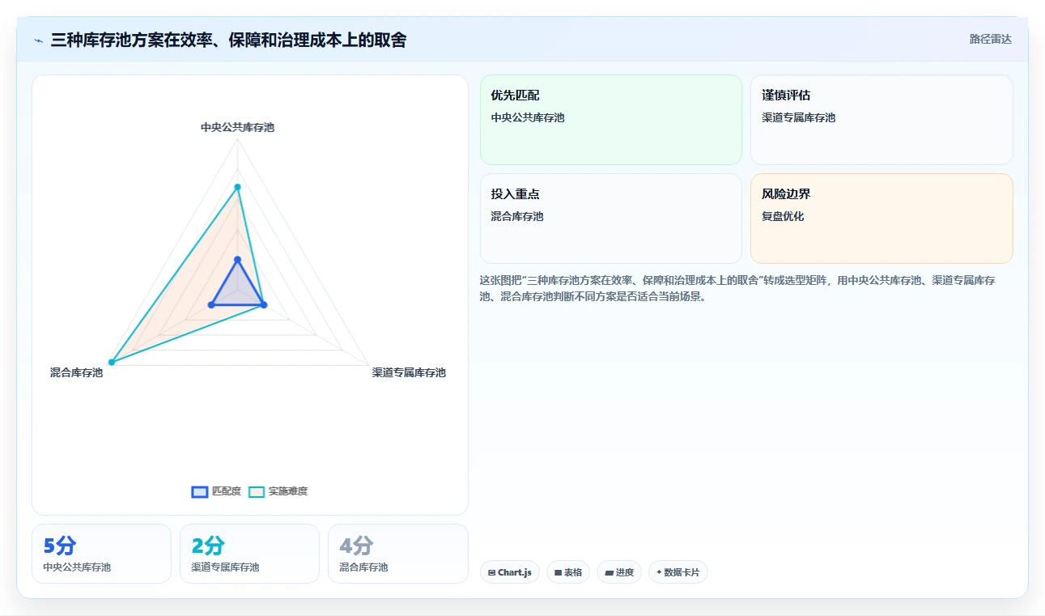1045x616 pixels.
Task: Click the 数据卡片 tag chip
Action: 678,572
